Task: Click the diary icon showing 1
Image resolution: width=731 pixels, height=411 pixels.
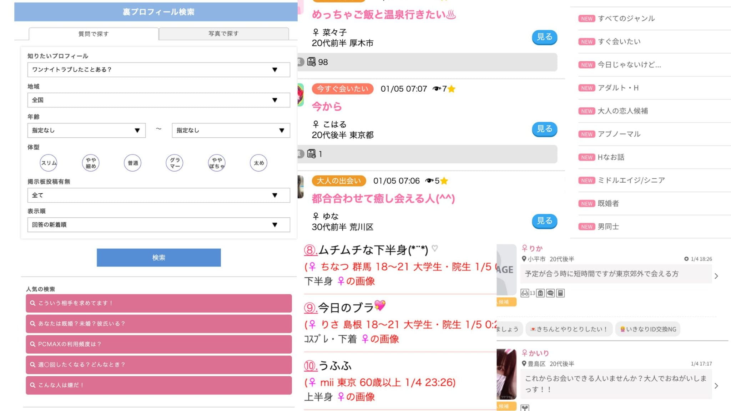Action: click(312, 154)
